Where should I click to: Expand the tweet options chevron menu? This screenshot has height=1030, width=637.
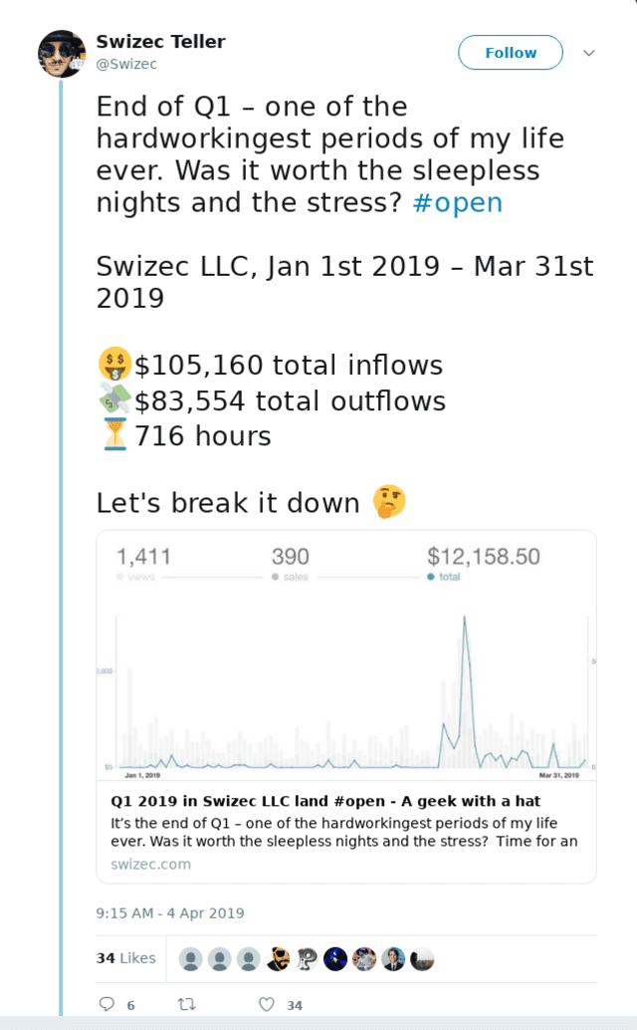coord(589,53)
